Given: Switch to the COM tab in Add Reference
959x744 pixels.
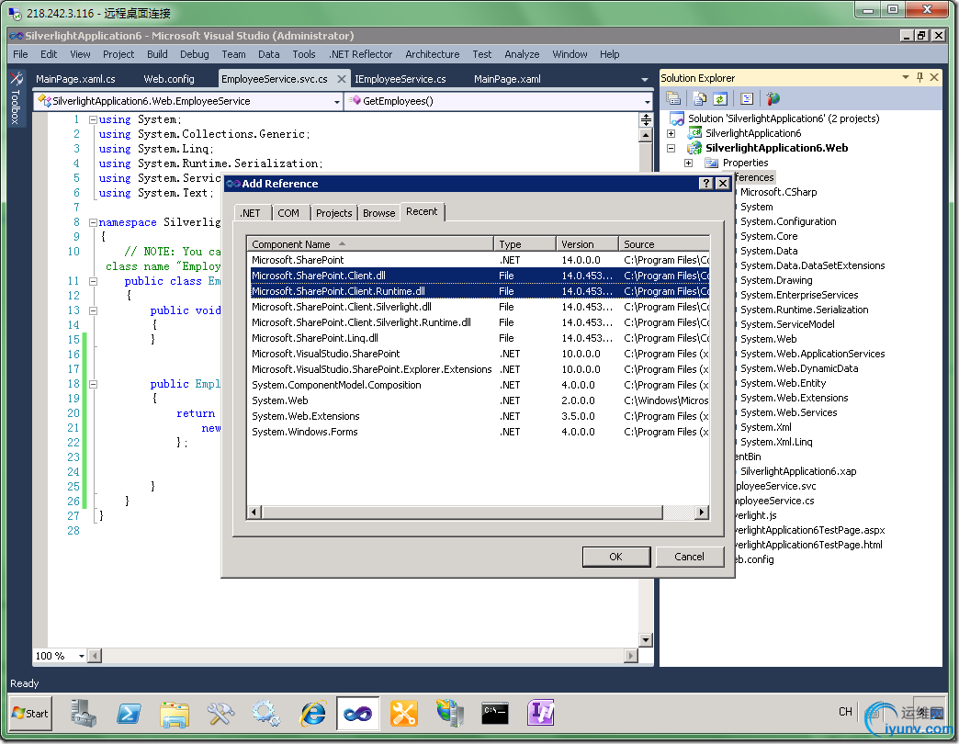Looking at the screenshot, I should click(288, 213).
